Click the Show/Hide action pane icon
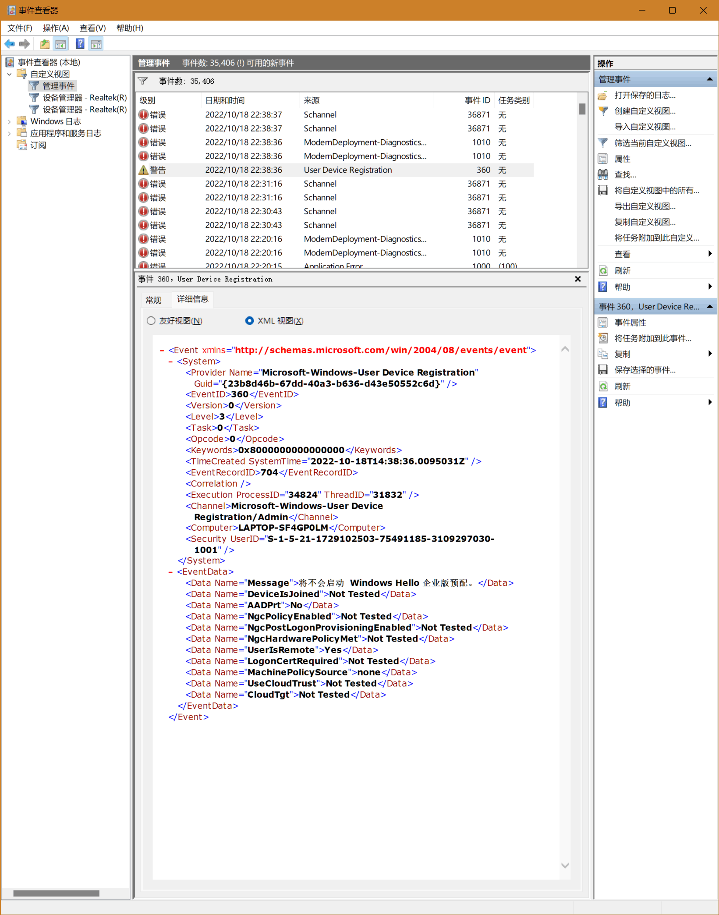This screenshot has height=915, width=719. 96,44
